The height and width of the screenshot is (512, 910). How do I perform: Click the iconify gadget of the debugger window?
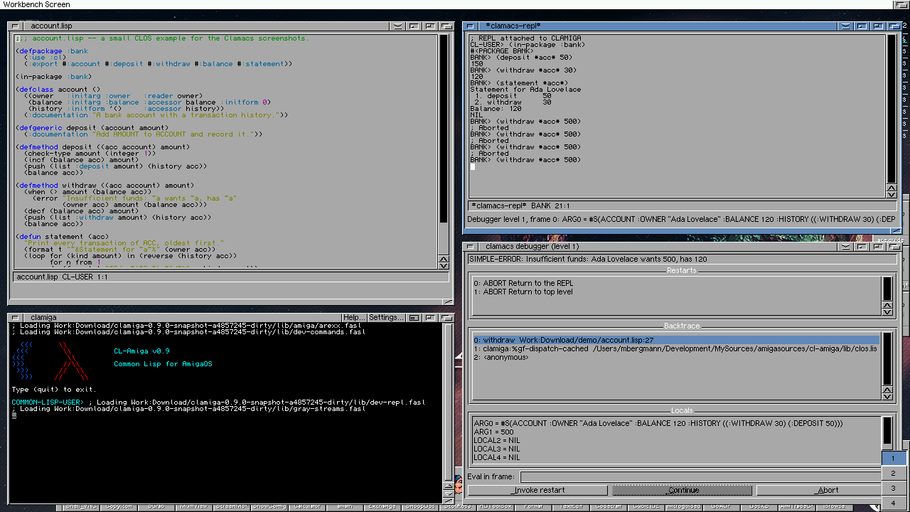862,247
